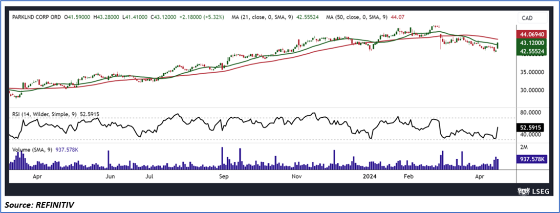Click the 52.5915 value in the RSI label

(x=91, y=114)
